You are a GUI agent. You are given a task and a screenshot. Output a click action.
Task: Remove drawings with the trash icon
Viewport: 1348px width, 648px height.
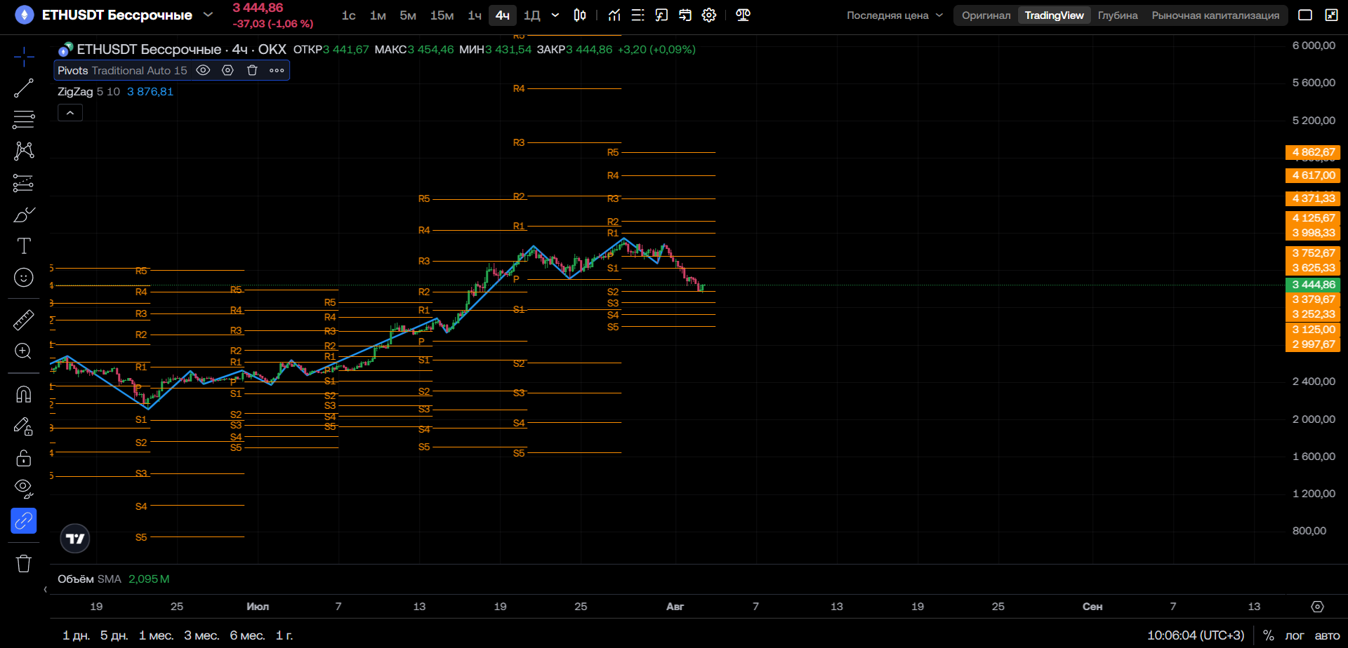pos(24,564)
